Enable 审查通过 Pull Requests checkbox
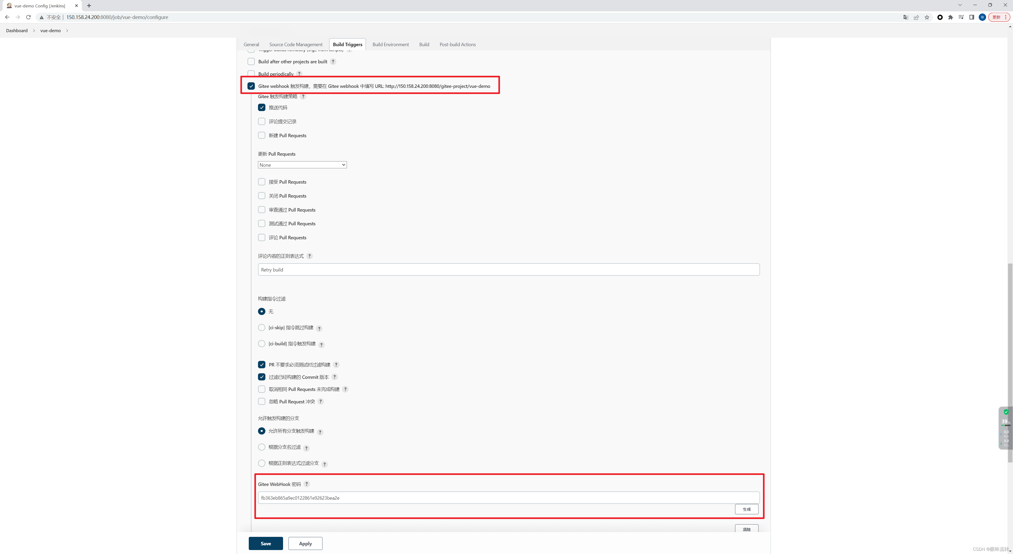This screenshot has height=554, width=1013. (261, 209)
